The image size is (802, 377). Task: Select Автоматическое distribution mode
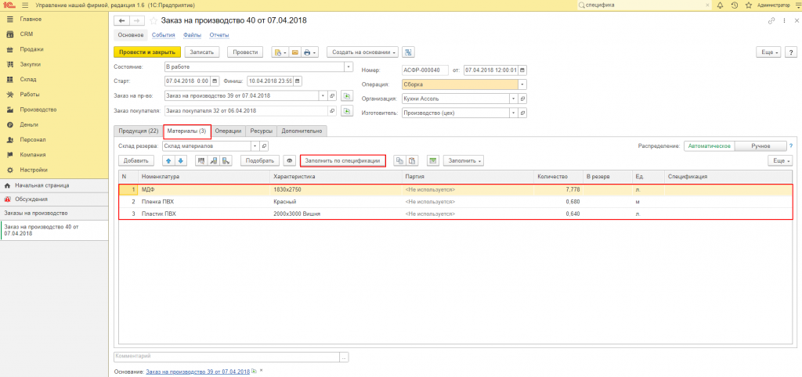click(x=709, y=145)
